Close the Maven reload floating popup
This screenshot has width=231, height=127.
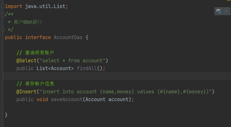pyautogui.click(x=226, y=11)
